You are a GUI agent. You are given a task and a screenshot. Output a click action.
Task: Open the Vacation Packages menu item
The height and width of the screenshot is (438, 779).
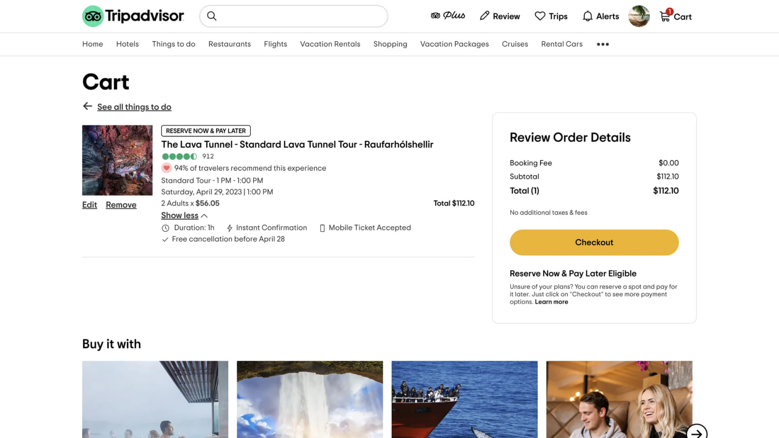[454, 44]
